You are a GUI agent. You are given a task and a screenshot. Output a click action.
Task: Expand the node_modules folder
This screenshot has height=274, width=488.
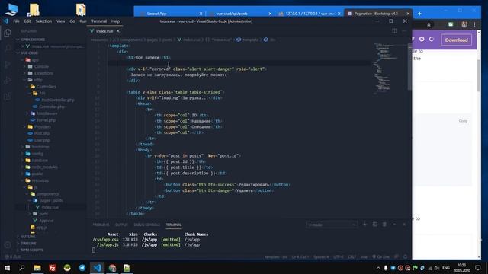click(44, 167)
